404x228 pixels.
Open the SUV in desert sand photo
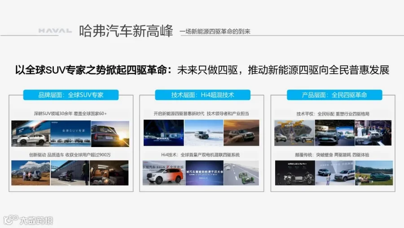coord(242,133)
